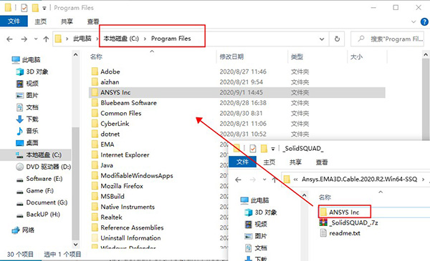Select the Native Instruments folder icon

tap(95, 207)
